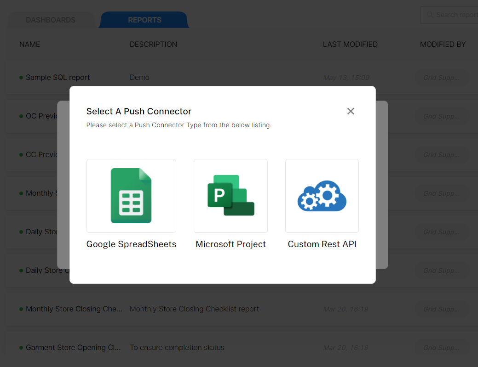
Task: Click the Modified By column header
Action: [443, 45]
